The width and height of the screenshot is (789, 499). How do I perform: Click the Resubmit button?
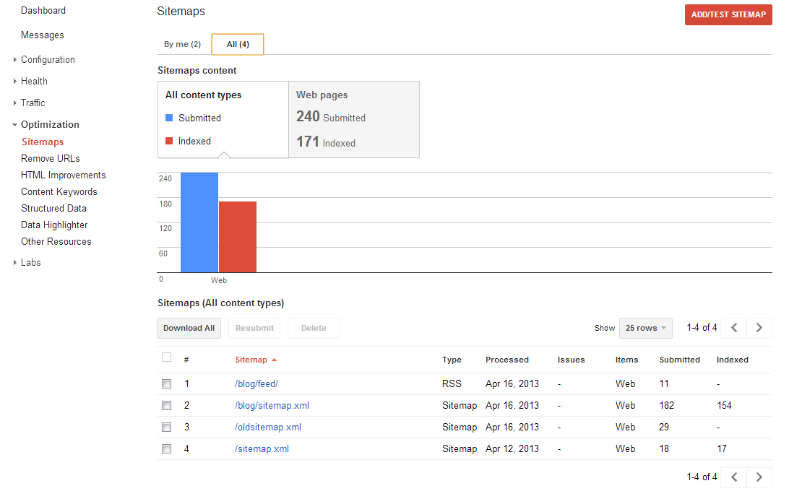point(254,328)
